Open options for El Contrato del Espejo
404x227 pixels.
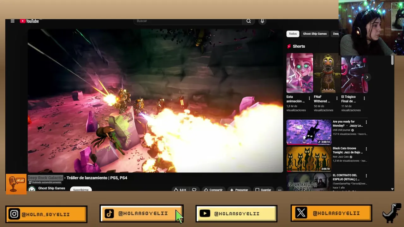pyautogui.click(x=366, y=176)
